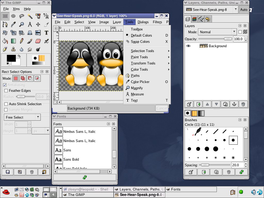This screenshot has width=264, height=198.
Task: Refresh the font list in Fonts dialog
Action: point(85,177)
